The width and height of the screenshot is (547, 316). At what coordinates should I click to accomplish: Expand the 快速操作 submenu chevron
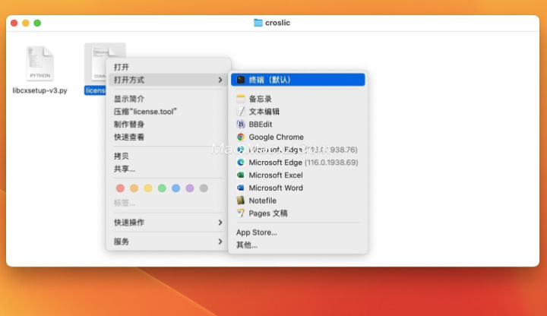[x=220, y=223]
